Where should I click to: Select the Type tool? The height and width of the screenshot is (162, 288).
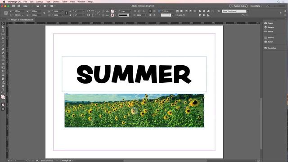(x=3, y=42)
